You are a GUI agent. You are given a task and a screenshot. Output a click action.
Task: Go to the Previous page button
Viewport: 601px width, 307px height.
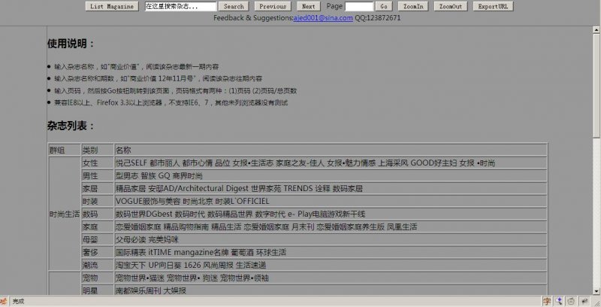[x=273, y=6]
